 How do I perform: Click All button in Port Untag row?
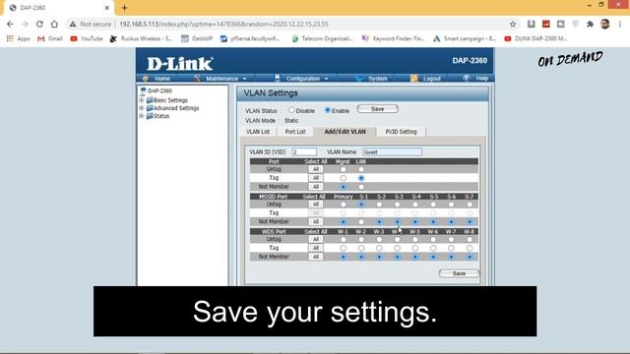[315, 169]
